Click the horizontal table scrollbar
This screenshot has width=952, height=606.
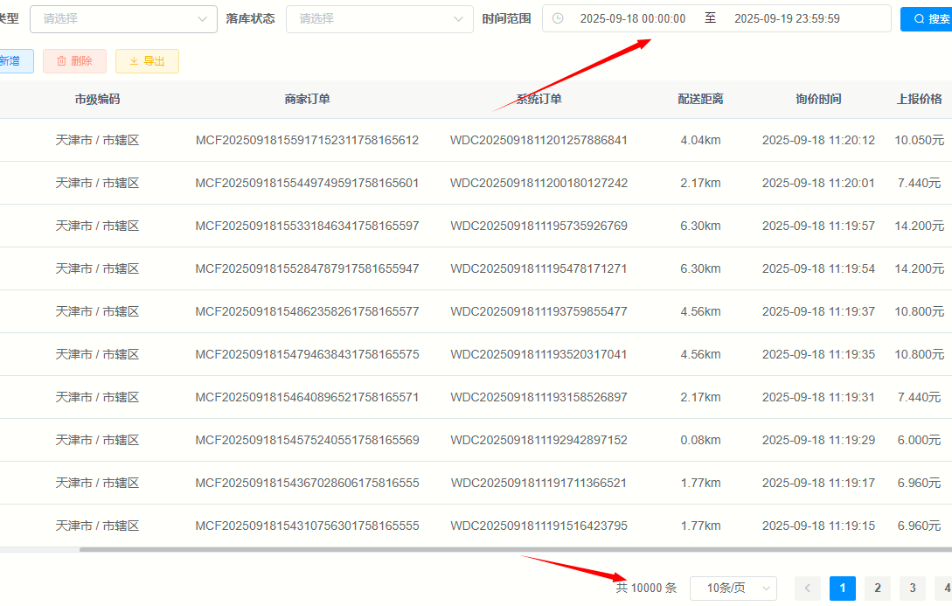(x=516, y=549)
